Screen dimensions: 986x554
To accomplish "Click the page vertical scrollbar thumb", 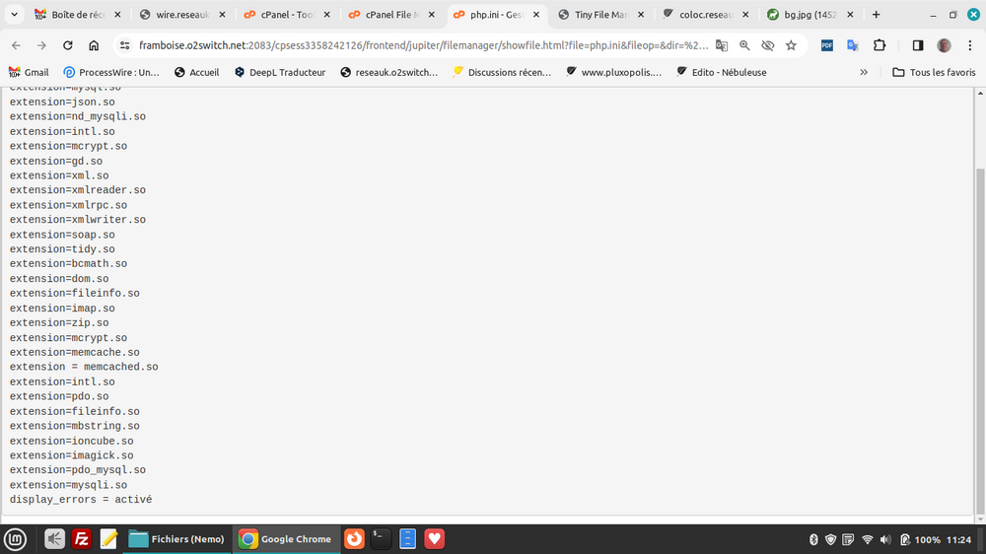I will (x=980, y=341).
